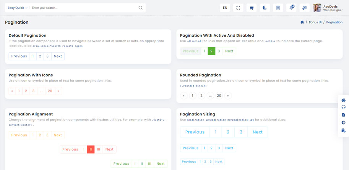The image size is (349, 170).
Task: Select page 1 in Pagination With Icons
Action: [19, 91]
